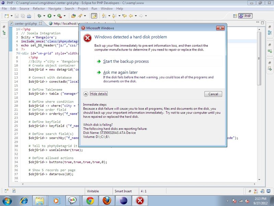
Task: Open the New wizard dropdown arrow
Action: [x=12, y=16]
